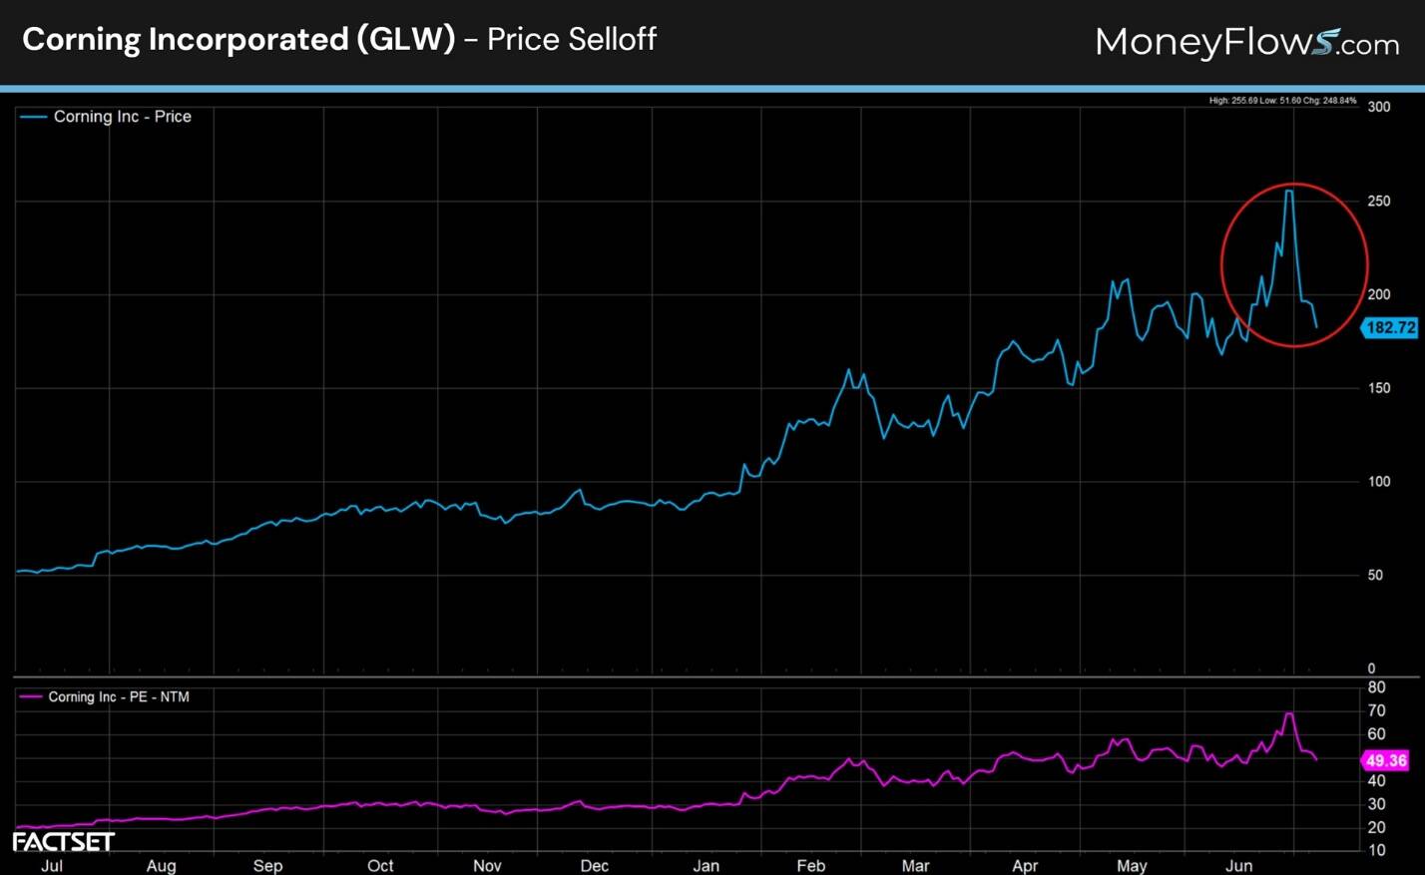Click the 60 label on the PE axis
This screenshot has width=1425, height=875.
(1376, 734)
